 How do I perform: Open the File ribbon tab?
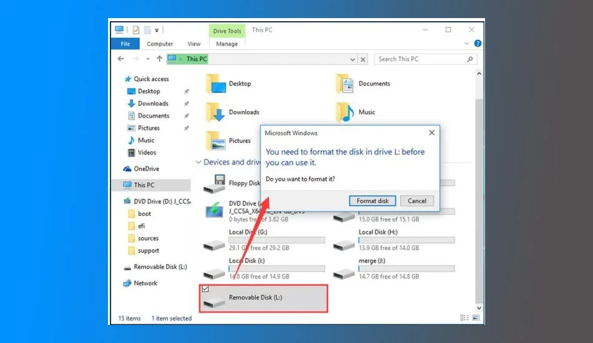pos(125,44)
